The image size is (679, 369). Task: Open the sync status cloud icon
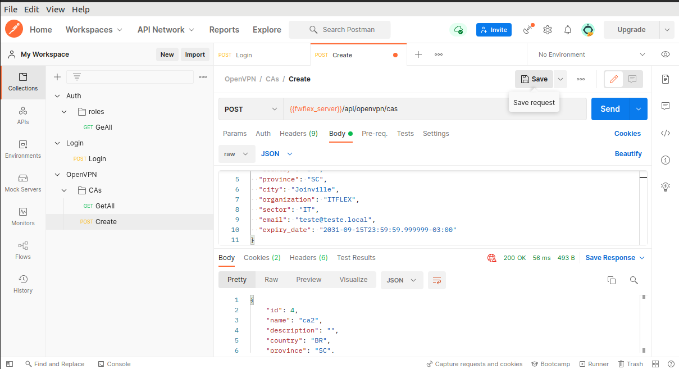[x=458, y=30]
